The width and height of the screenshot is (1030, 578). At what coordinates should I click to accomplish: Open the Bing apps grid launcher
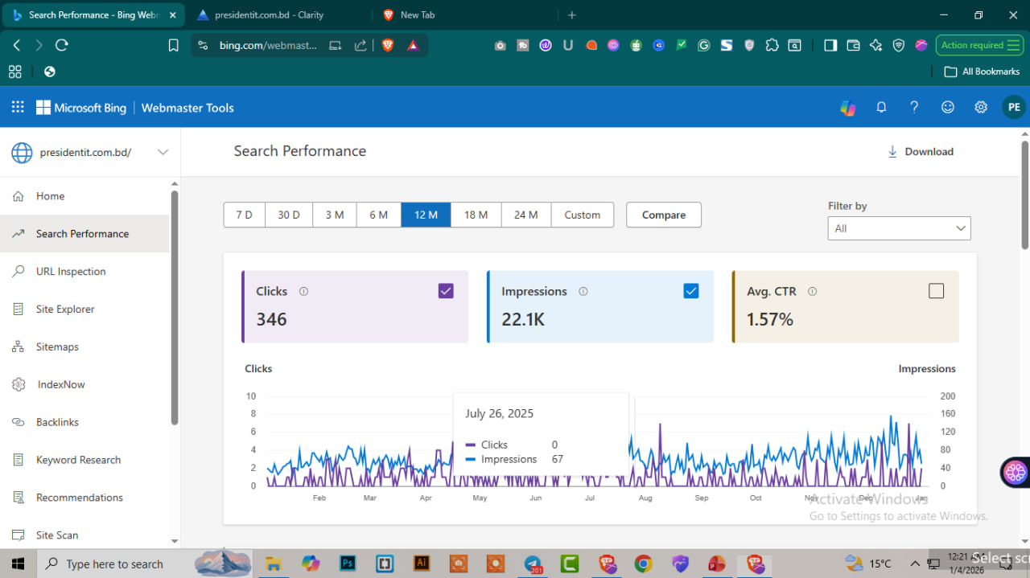tap(18, 107)
